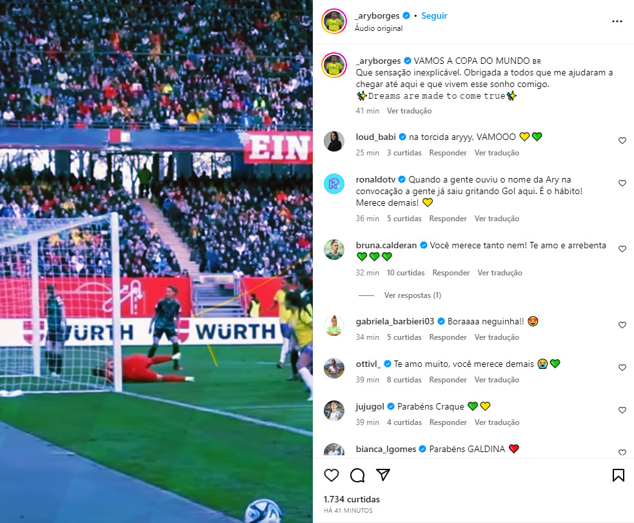Image resolution: width=634 pixels, height=523 pixels.
Task: Like bruna.calderan's comment
Action: (x=622, y=249)
